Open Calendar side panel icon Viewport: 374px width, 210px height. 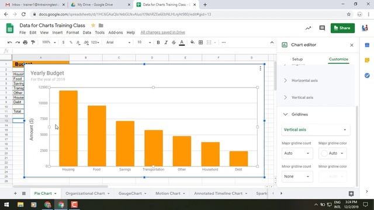coord(367,45)
